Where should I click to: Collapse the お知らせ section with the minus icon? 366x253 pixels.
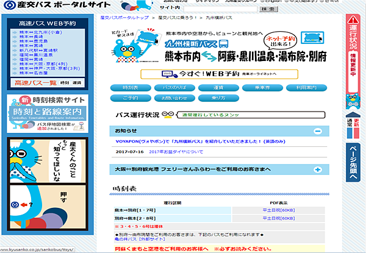(x=317, y=131)
